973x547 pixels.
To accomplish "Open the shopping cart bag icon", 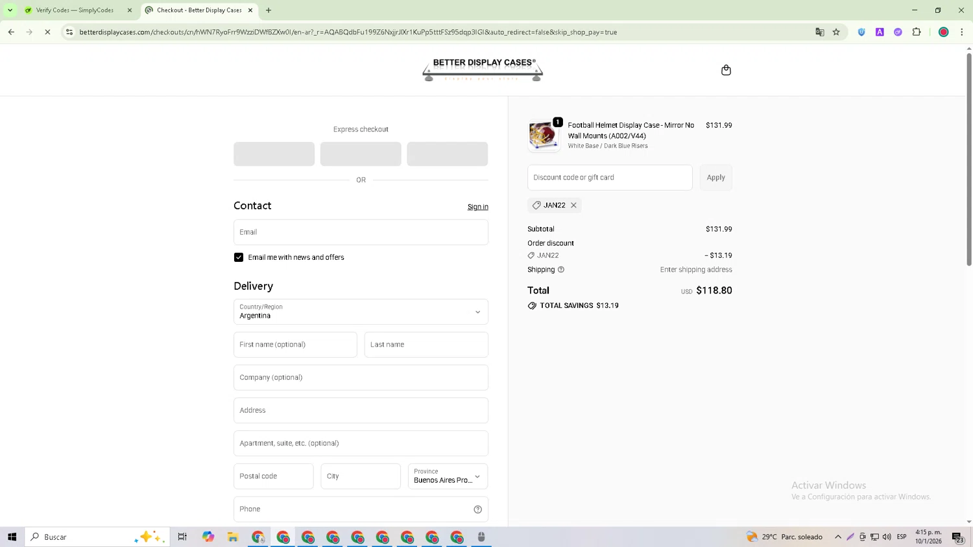I will point(726,70).
